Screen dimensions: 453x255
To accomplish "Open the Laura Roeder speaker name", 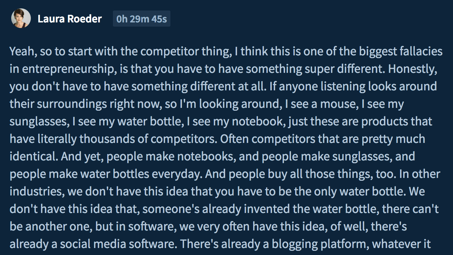I will (69, 19).
